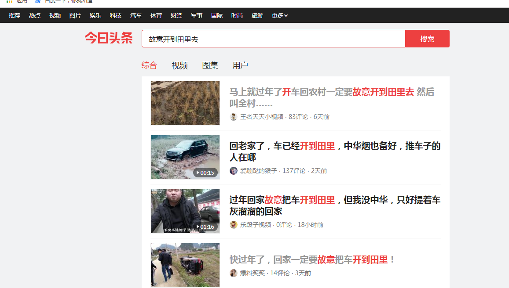The width and height of the screenshot is (509, 288).
Task: Click 乐段子视频 author avatar
Action: [x=234, y=225]
